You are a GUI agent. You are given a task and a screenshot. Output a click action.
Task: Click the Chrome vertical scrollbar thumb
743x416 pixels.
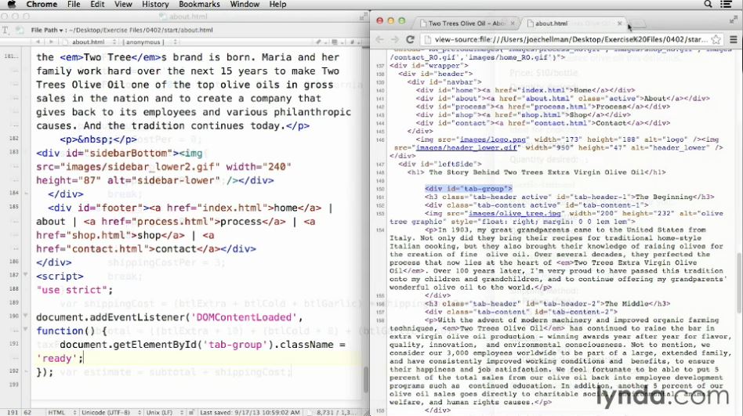(x=739, y=283)
